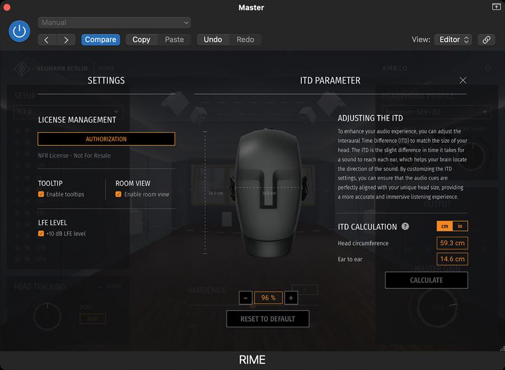Click the sidechain link icon

point(487,40)
